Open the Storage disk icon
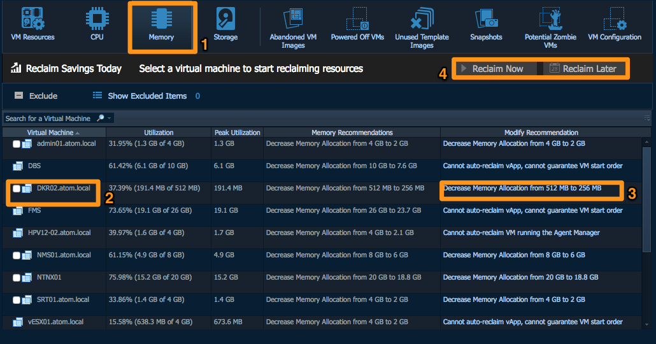 [x=225, y=24]
